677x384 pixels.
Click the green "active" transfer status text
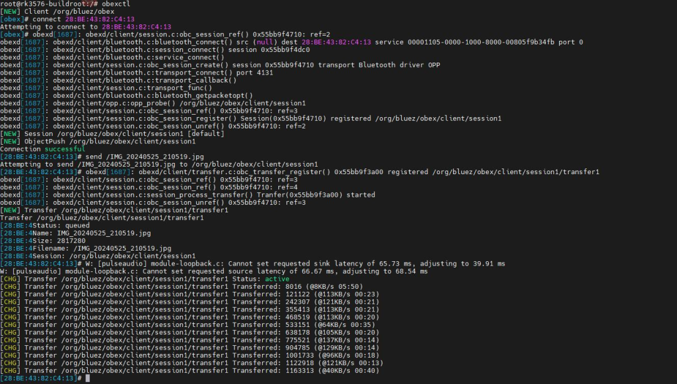(x=277, y=279)
